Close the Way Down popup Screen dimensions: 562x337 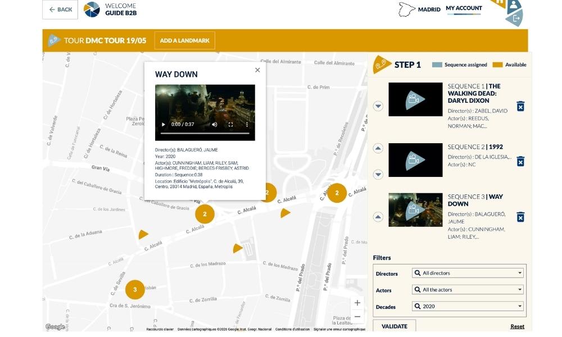point(257,70)
